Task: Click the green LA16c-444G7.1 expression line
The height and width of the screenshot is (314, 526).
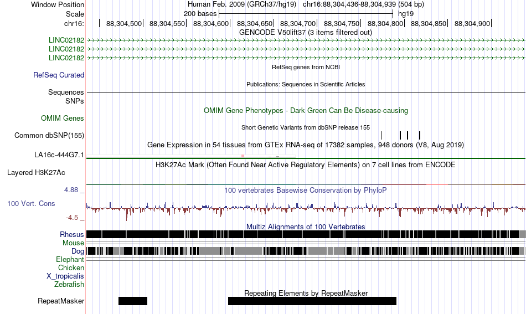Action: point(306,158)
